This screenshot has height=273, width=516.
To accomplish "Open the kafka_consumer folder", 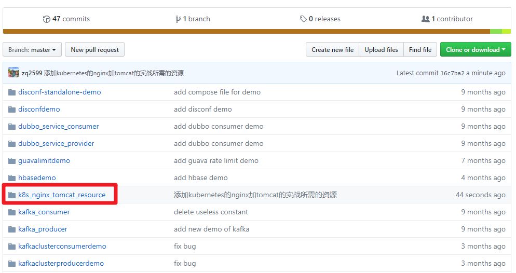I will [44, 212].
